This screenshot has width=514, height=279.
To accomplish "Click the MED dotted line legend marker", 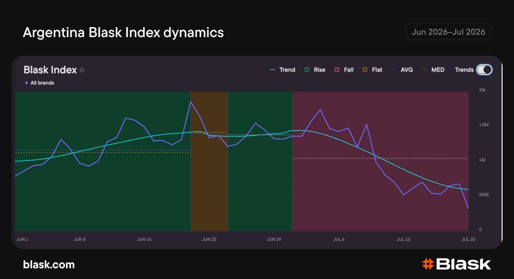I will pos(424,70).
